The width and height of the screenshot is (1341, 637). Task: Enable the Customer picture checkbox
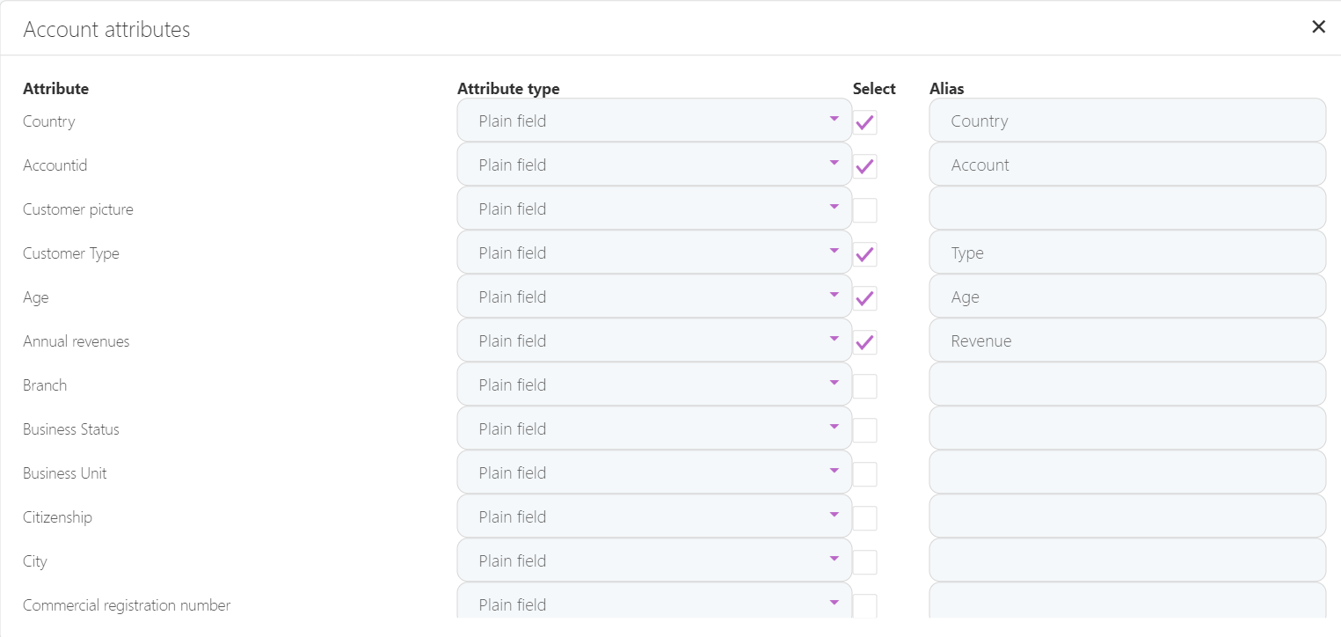[865, 210]
